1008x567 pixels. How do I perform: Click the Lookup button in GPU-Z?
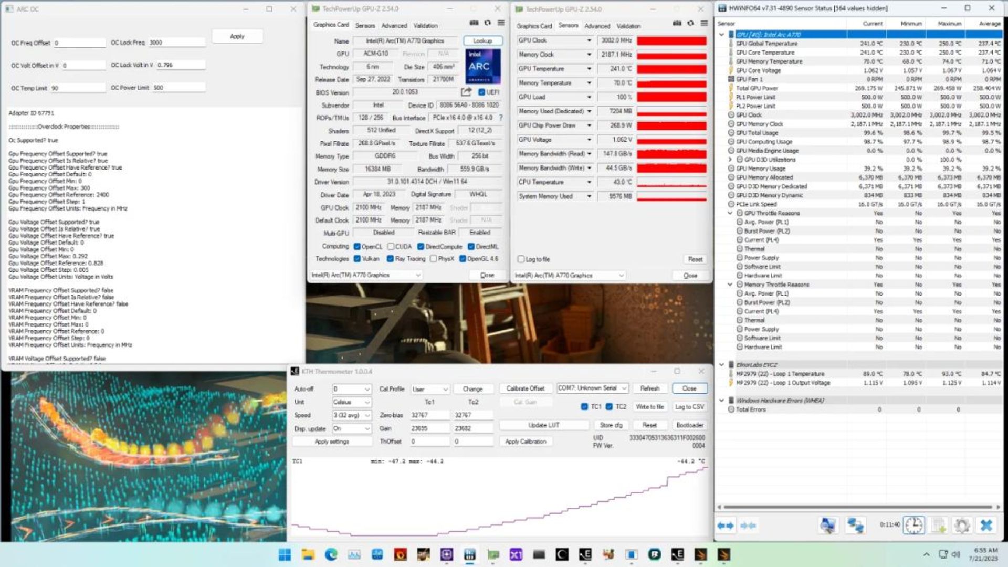pos(482,41)
